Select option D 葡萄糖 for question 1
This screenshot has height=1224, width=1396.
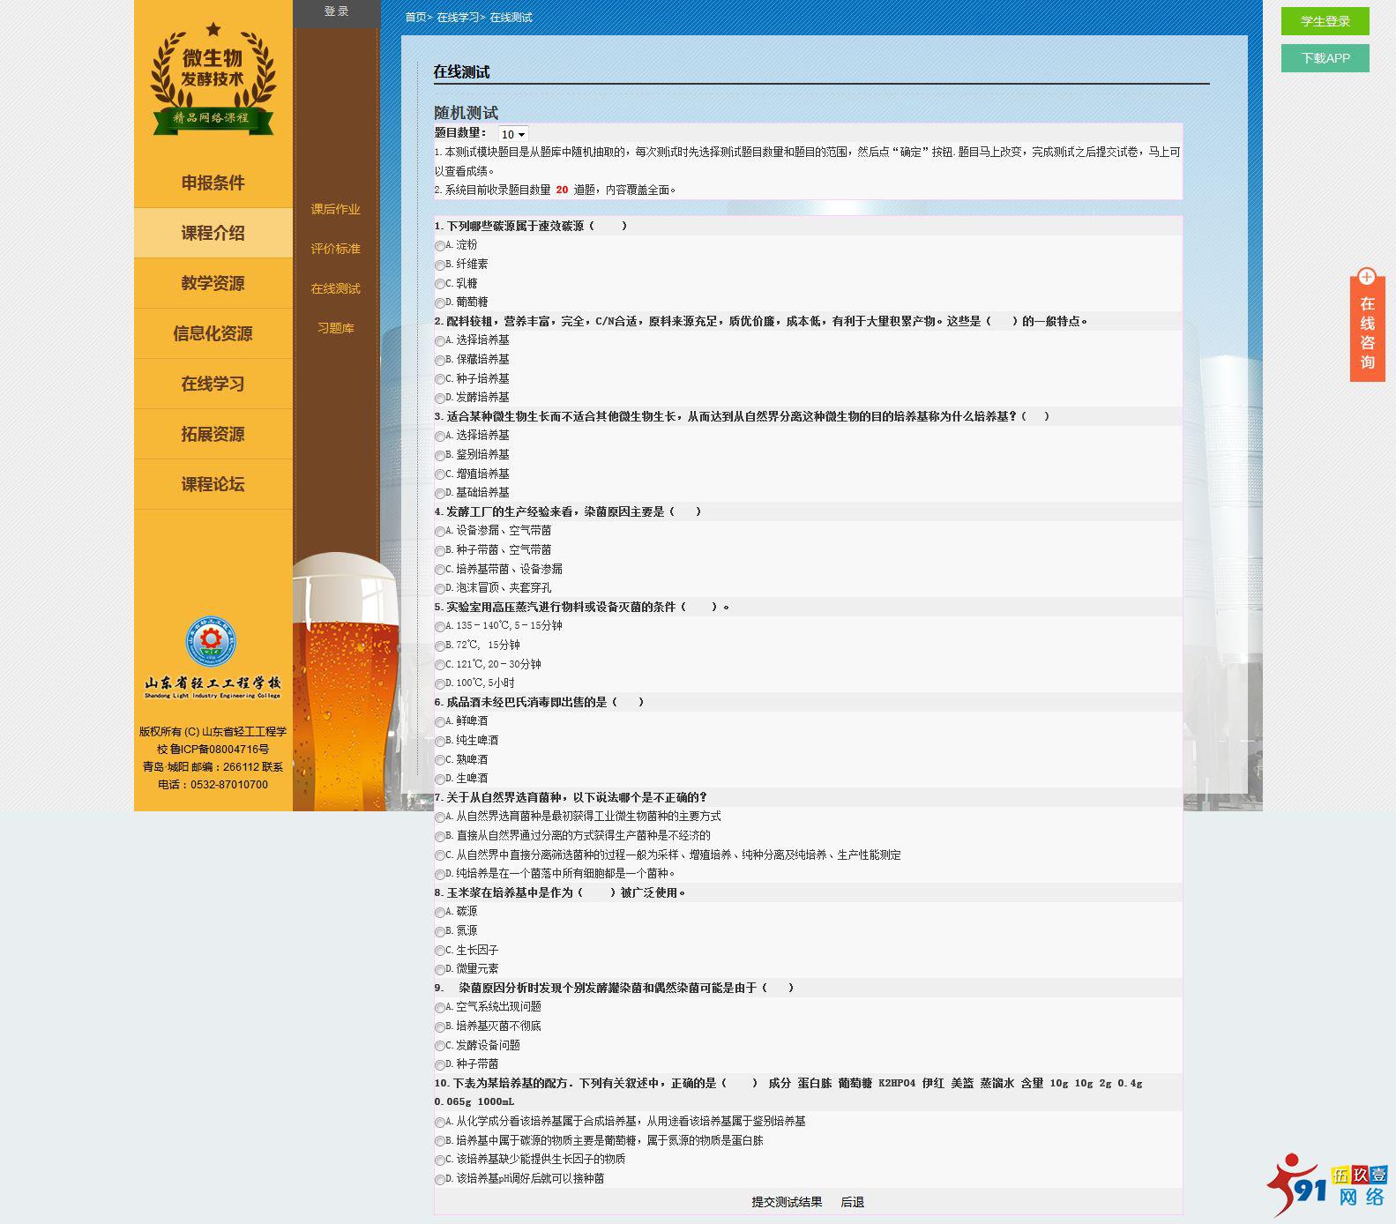click(440, 303)
